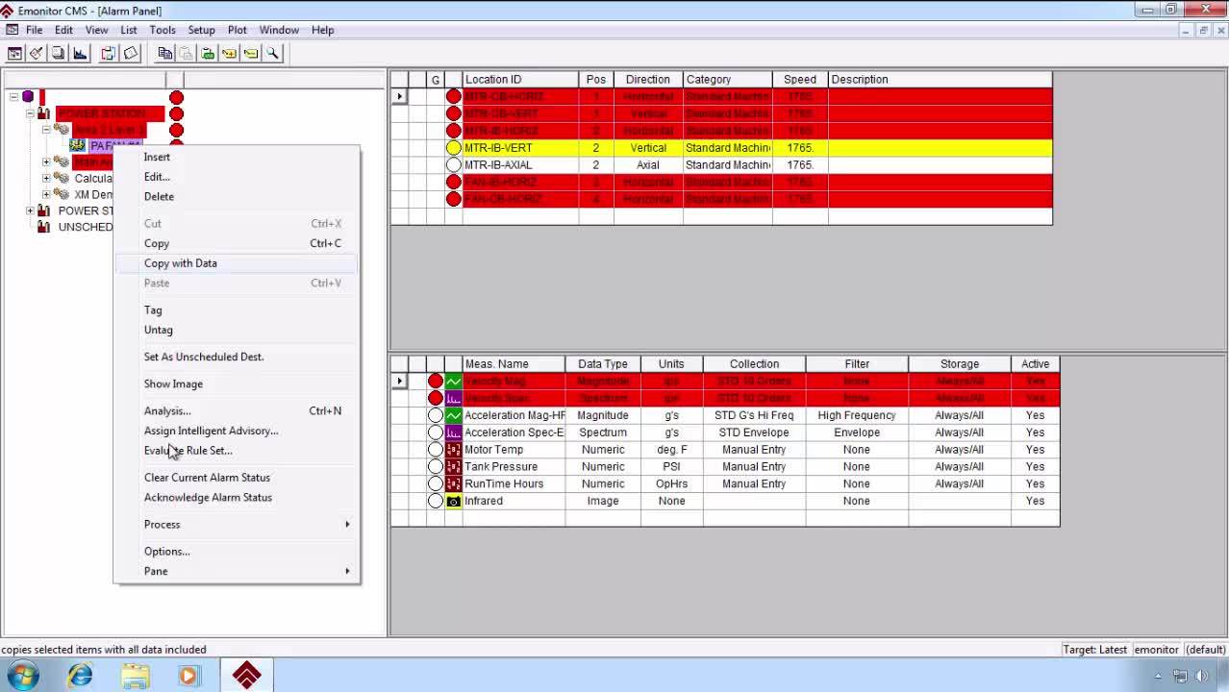Image resolution: width=1229 pixels, height=692 pixels.
Task: Click purple spectrum icon for Acceleration Spec-E
Action: (453, 432)
